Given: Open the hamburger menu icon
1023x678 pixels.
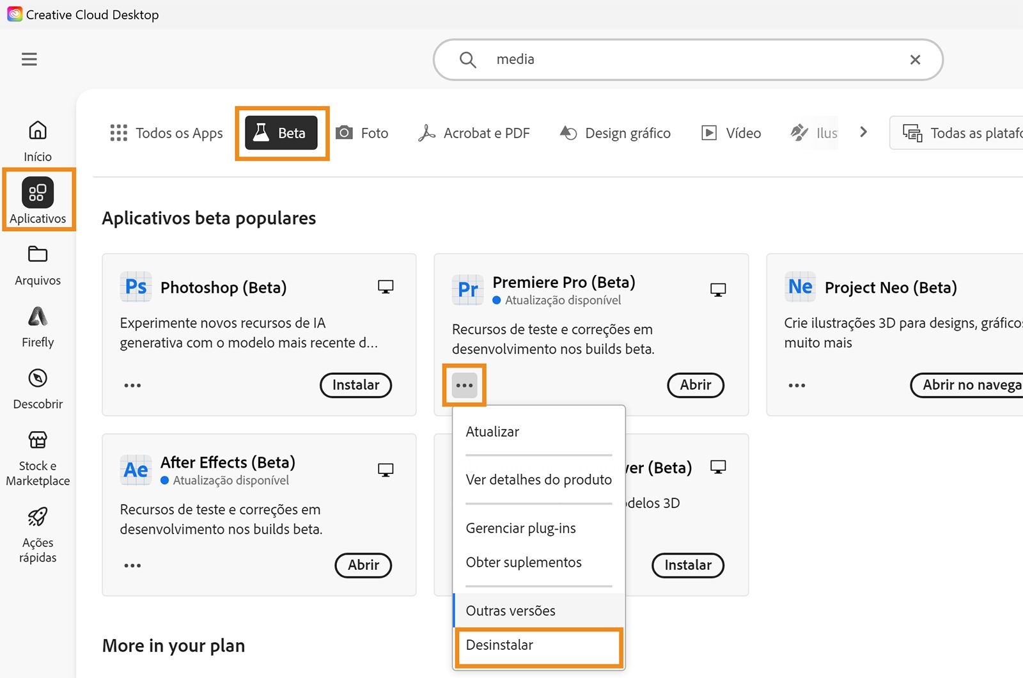Looking at the screenshot, I should pos(29,59).
